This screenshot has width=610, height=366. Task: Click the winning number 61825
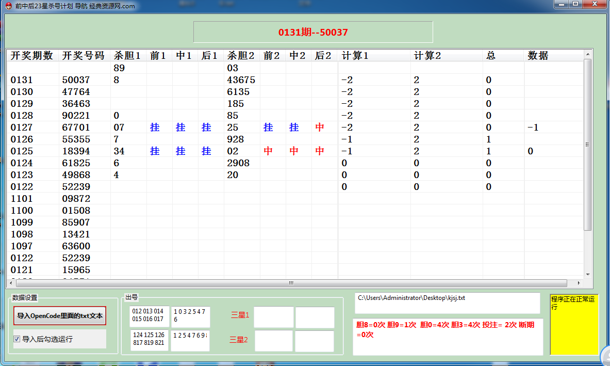[x=76, y=163]
